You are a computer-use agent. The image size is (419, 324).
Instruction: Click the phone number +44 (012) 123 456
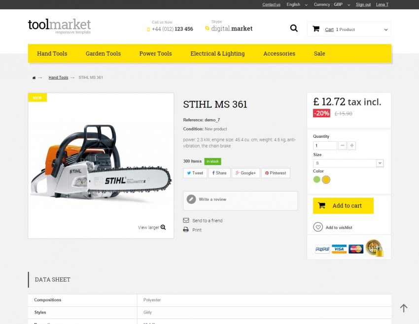point(173,29)
